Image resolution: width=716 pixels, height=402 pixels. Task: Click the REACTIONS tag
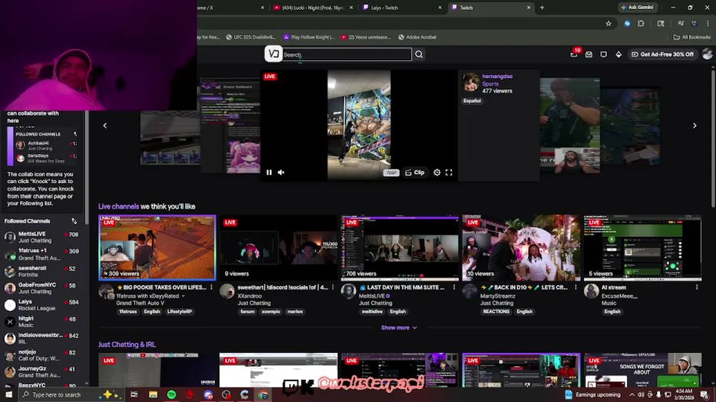pyautogui.click(x=496, y=312)
